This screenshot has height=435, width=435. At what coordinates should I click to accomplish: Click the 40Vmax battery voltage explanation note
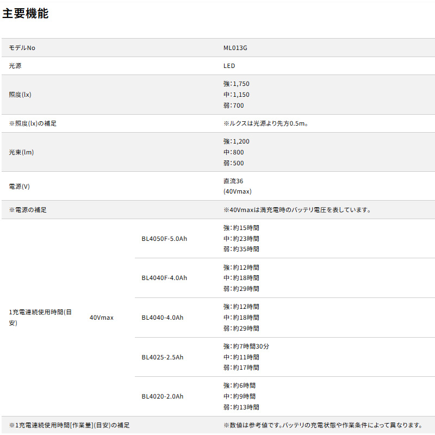pyautogui.click(x=297, y=209)
